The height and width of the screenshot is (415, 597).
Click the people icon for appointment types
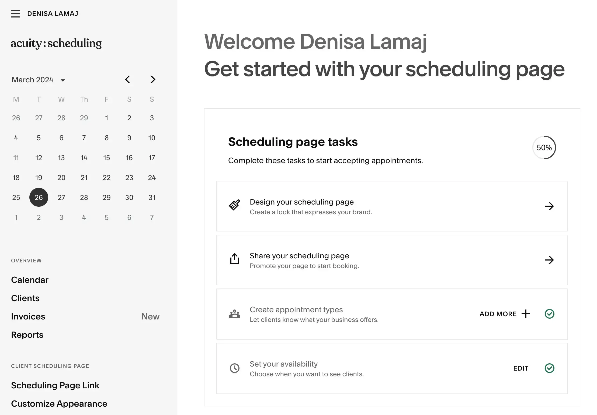point(234,314)
